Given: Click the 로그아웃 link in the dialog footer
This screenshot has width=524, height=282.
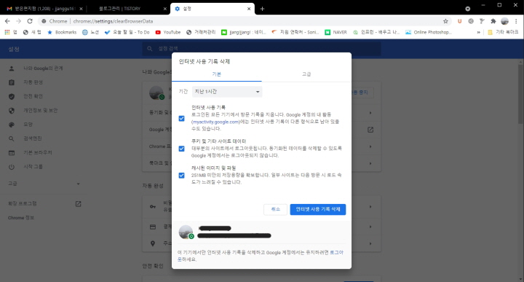Looking at the screenshot, I should pos(336,253).
